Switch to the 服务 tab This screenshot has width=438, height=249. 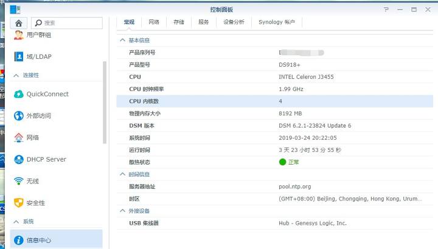point(203,22)
